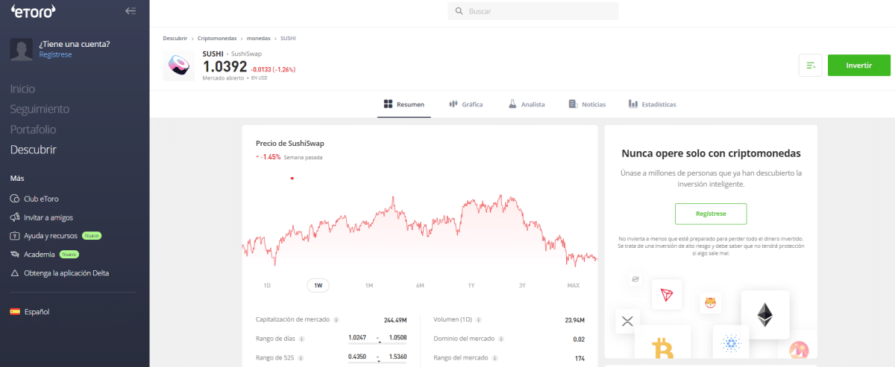Click the 23.94M volume value
895x367 pixels.
coord(575,320)
